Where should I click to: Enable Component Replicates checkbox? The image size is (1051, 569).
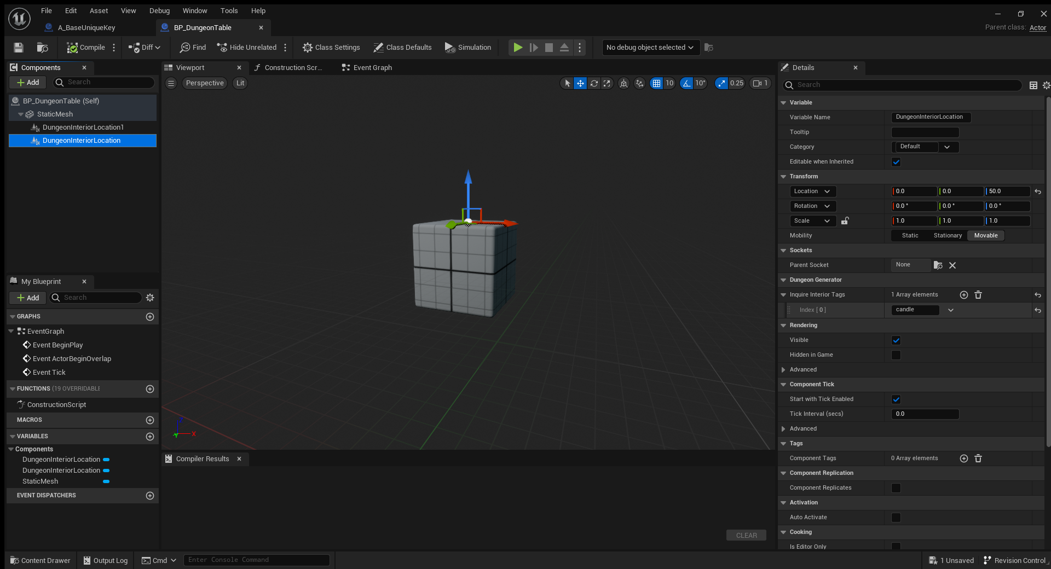(896, 488)
